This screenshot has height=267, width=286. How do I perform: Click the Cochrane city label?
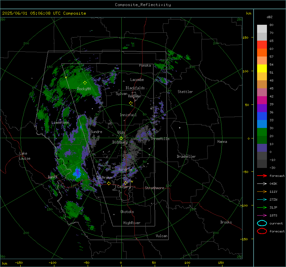point(104,177)
